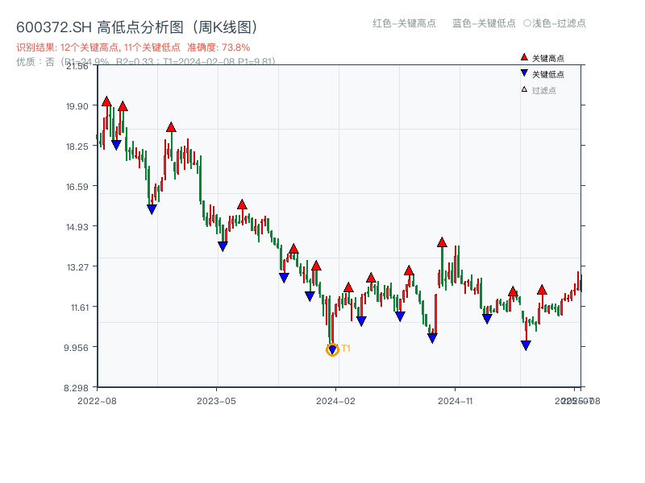This screenshot has width=645, height=483.
Task: Click the 蓝色-关键低点 header label
Action: (484, 23)
